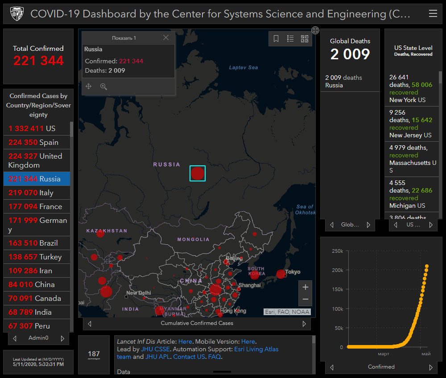Click the South Korea red marker
Viewport: 446px width, 378px height.
[x=255, y=275]
